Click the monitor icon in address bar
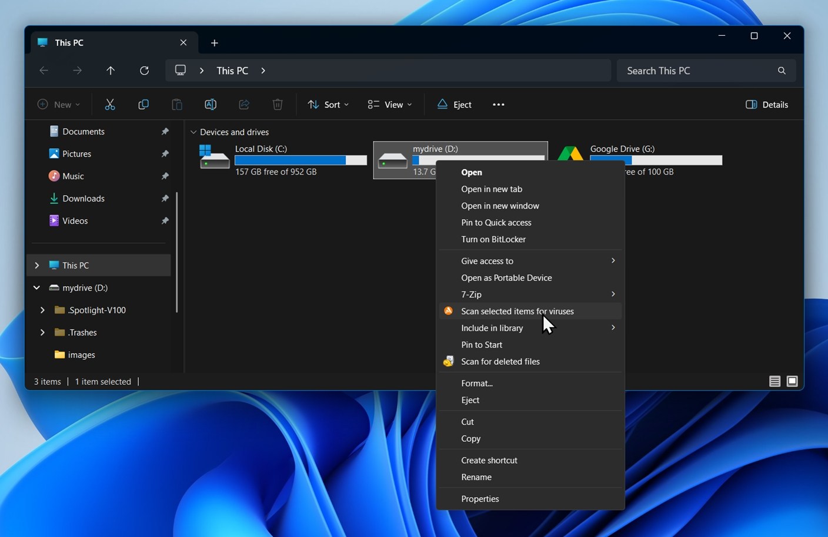 pos(181,71)
